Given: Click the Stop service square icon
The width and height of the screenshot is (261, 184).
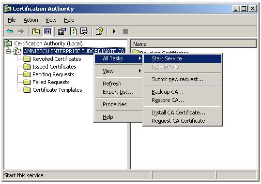Looking at the screenshot, I should tap(125, 31).
